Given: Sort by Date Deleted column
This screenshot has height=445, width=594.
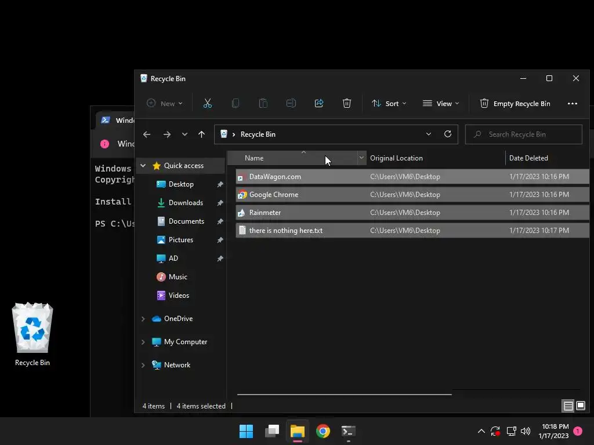Looking at the screenshot, I should click(547, 158).
